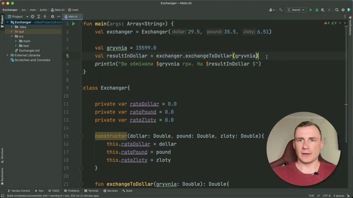Open the TODO tool window tab
The width and height of the screenshot is (353, 198).
click(x=54, y=191)
